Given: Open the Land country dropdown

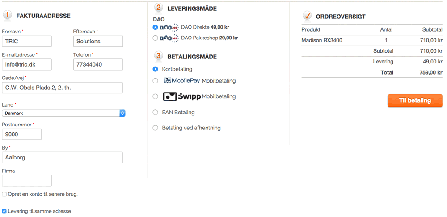Looking at the screenshot, I should (63, 113).
